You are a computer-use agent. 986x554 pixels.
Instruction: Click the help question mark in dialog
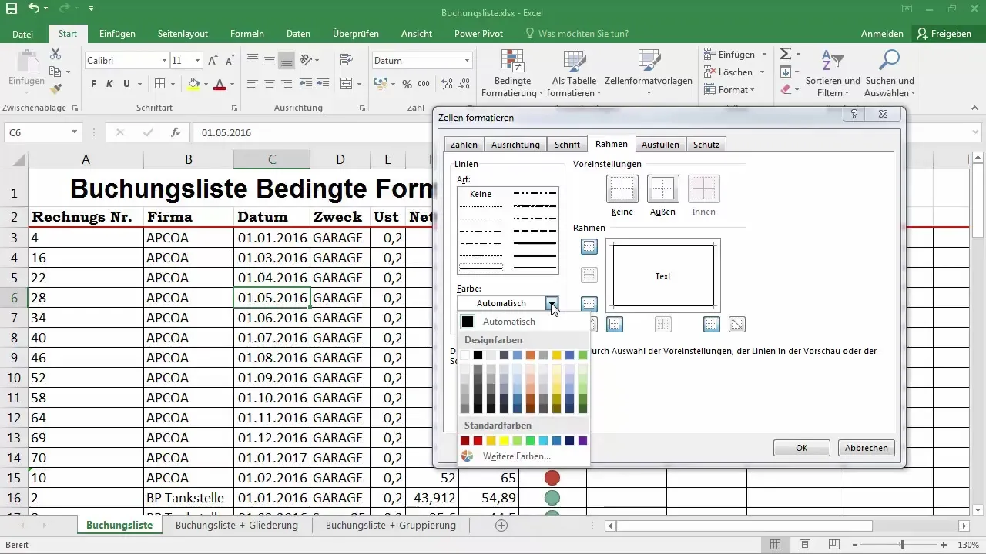pos(854,115)
